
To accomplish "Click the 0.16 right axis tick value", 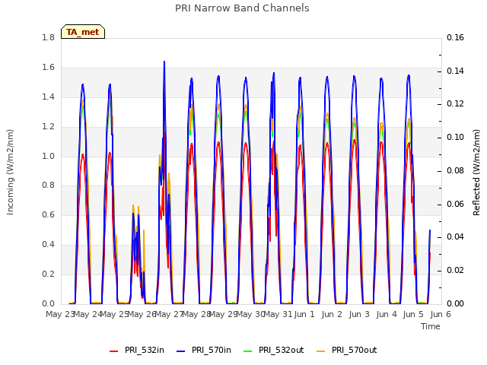I will point(455,37).
